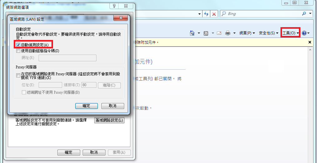Close the 區域網路 (LAN) 設定 dialog
317x163 pixels.
(121, 18)
